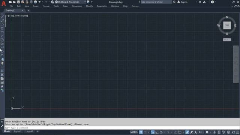Toggle dynamic input in status bar
The width and height of the screenshot is (240, 135).
point(153,132)
